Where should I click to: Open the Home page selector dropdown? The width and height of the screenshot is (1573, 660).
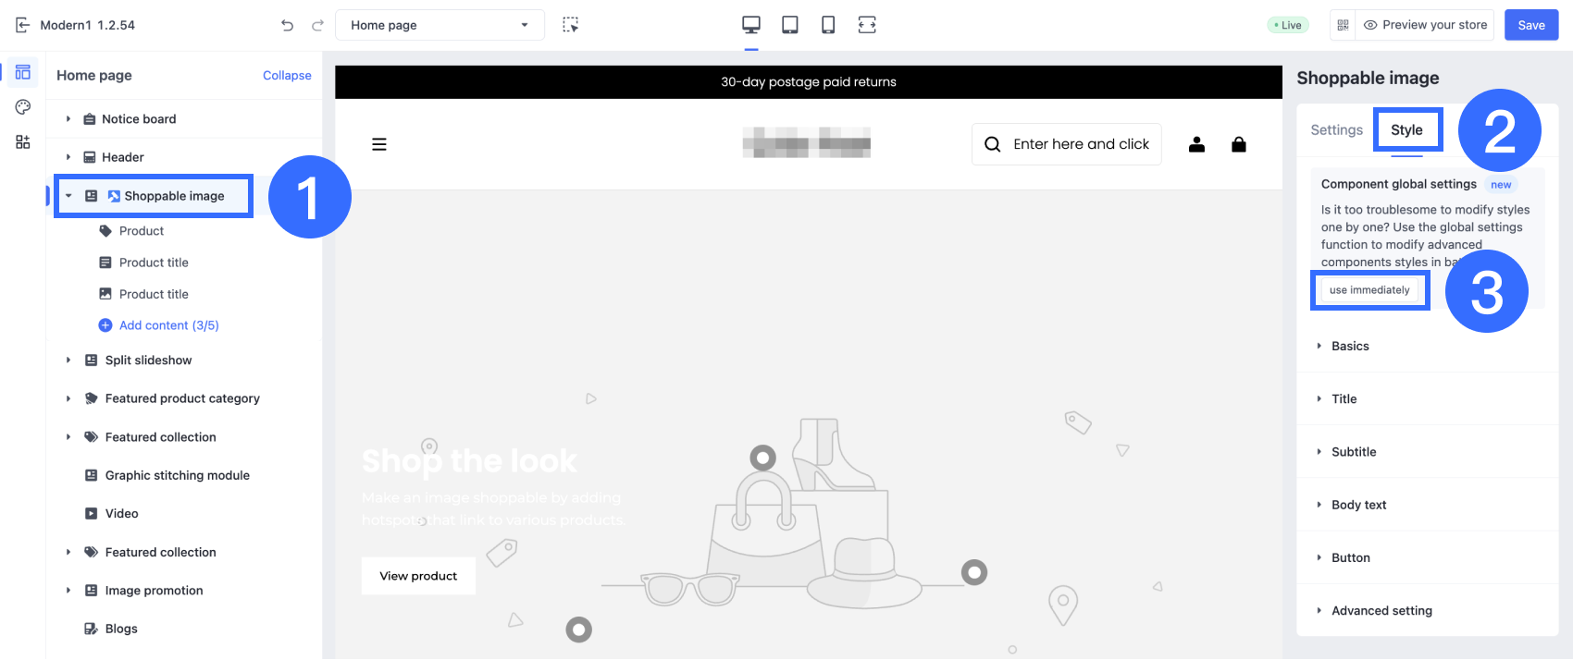tap(440, 25)
